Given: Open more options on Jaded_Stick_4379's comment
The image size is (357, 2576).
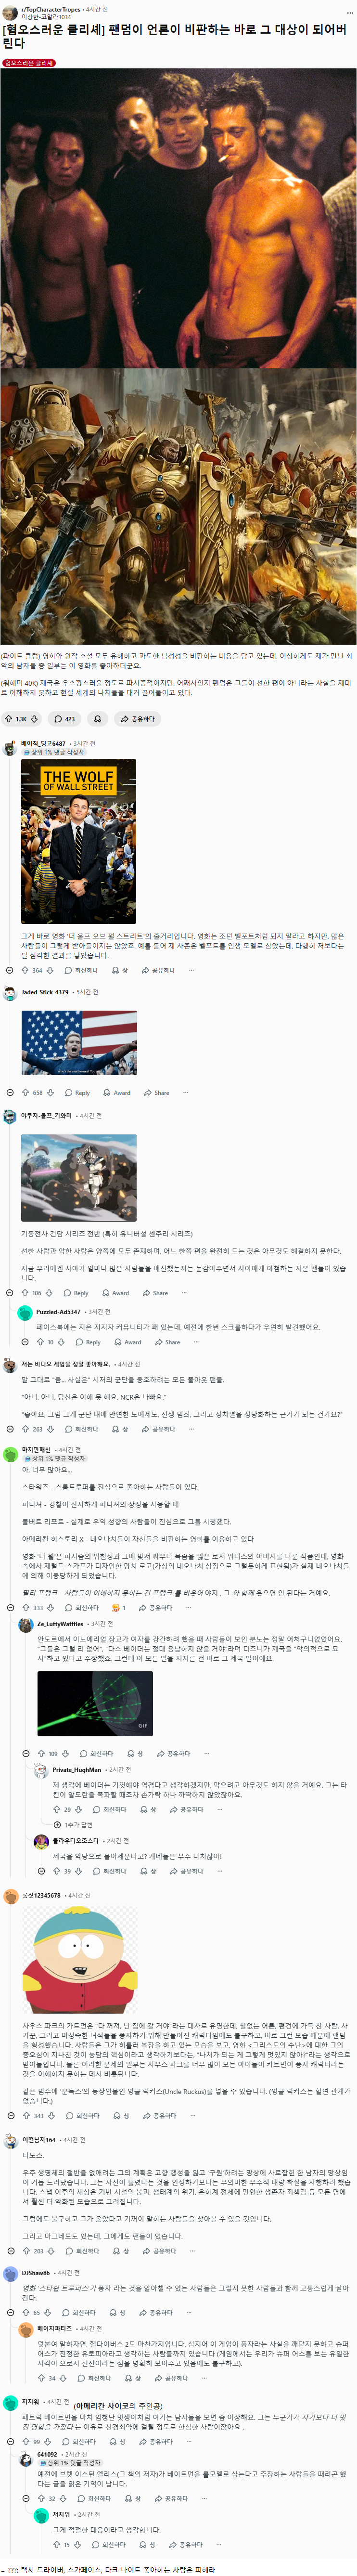Looking at the screenshot, I should click(185, 1092).
